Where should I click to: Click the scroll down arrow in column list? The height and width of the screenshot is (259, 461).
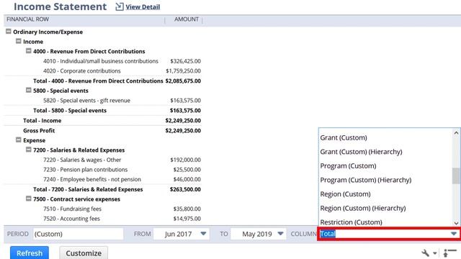456,223
